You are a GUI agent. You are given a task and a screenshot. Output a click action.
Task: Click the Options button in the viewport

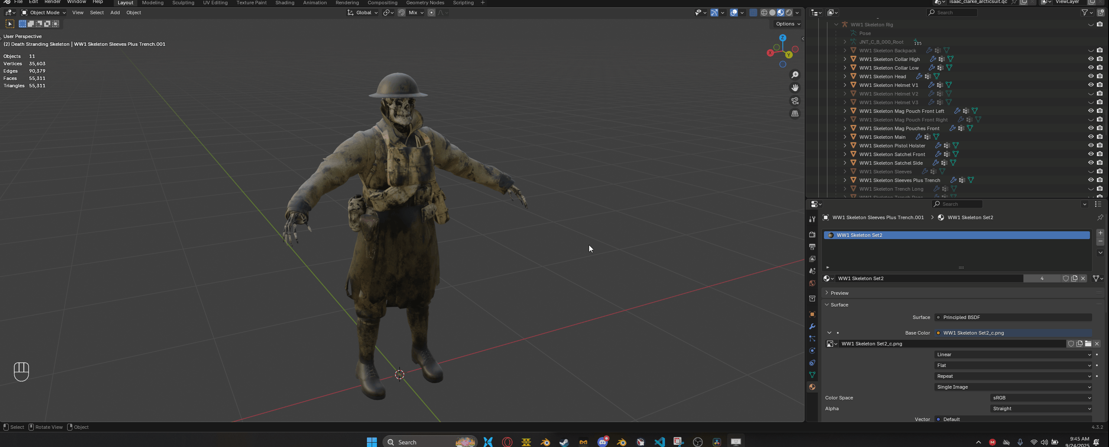(x=788, y=24)
